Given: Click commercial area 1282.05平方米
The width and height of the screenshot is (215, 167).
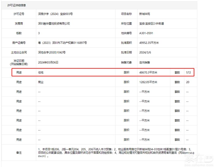Looking at the screenshot, I should [148, 82].
